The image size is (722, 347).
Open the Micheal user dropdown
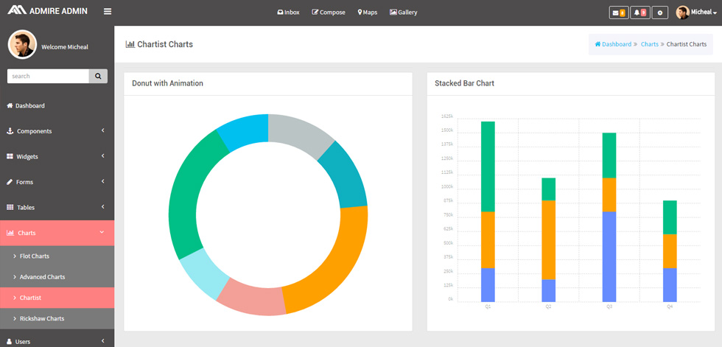696,13
